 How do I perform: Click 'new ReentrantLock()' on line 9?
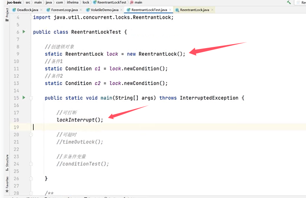tap(155, 54)
